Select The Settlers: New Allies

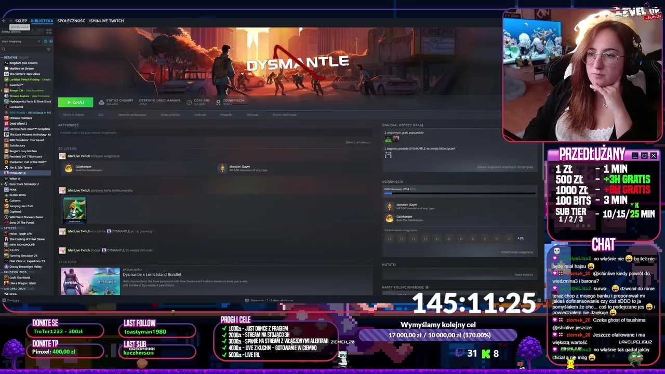pos(24,74)
